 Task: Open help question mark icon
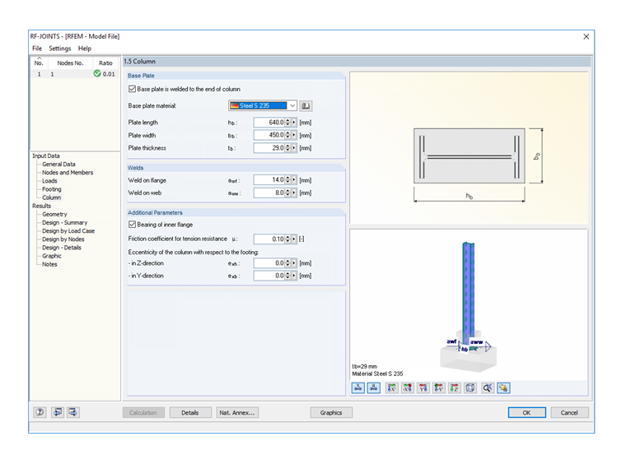(x=40, y=412)
